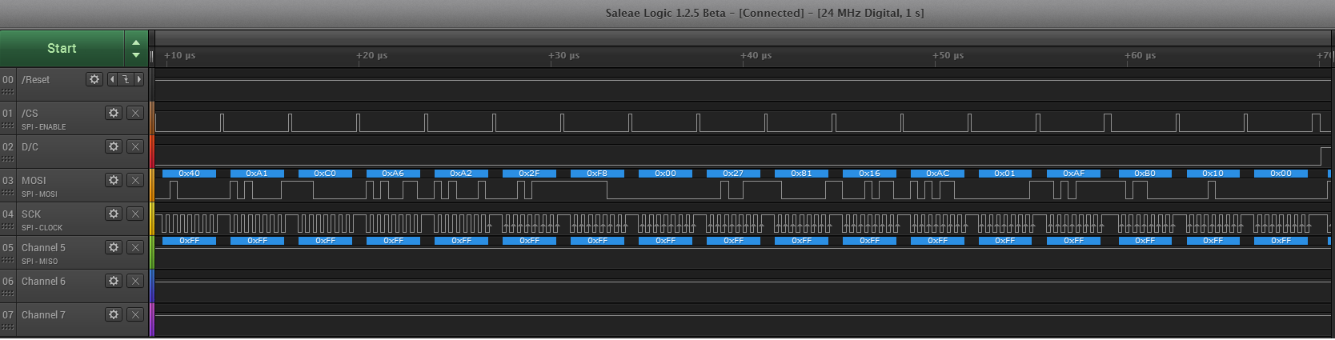Select the MOSI channel label
Viewport: 1335px width, 340px height.
pos(34,181)
